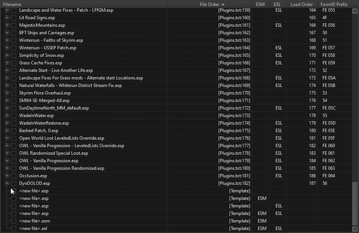Select the Grass Cache Fixes.esp filename
The width and height of the screenshot is (359, 233).
tap(41, 63)
